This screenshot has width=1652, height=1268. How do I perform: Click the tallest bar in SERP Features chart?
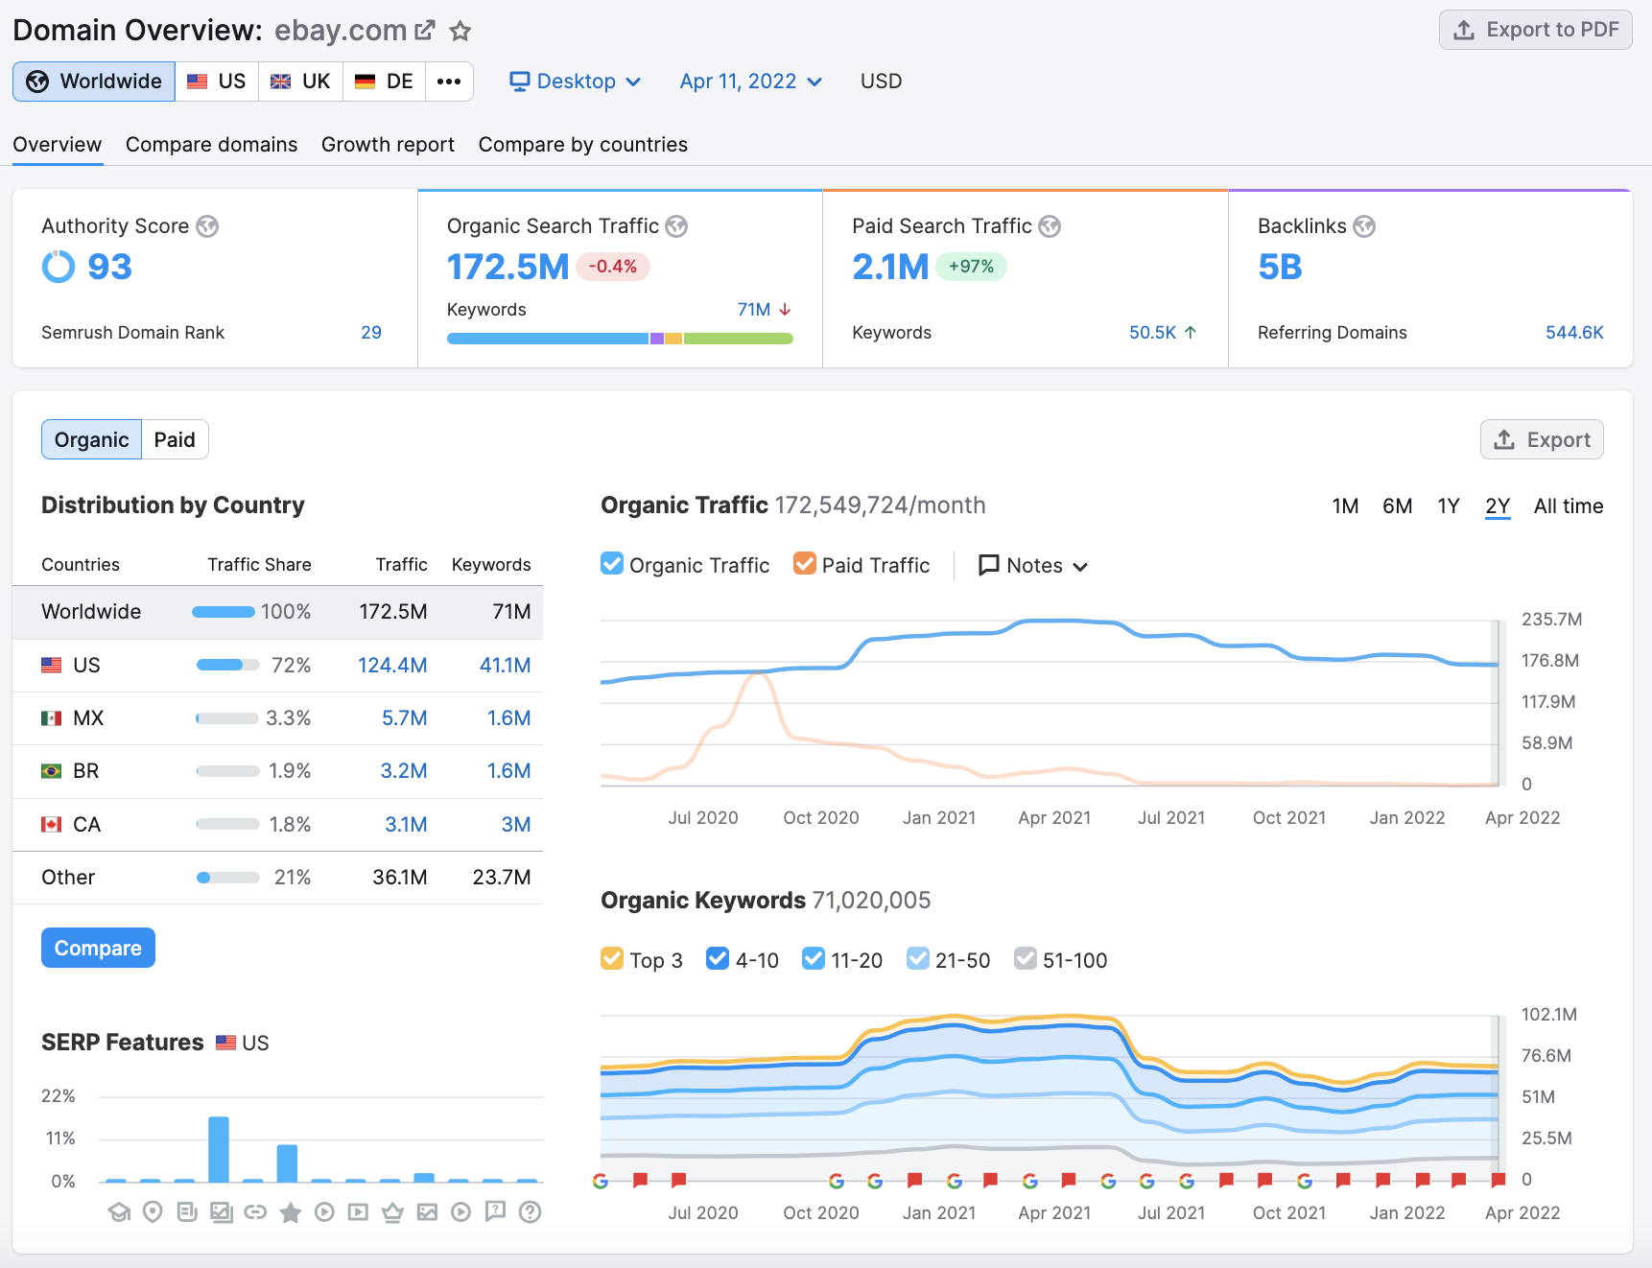click(219, 1149)
